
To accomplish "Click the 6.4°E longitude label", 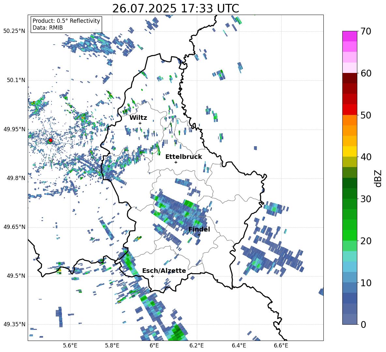I will pyautogui.click(x=239, y=345).
